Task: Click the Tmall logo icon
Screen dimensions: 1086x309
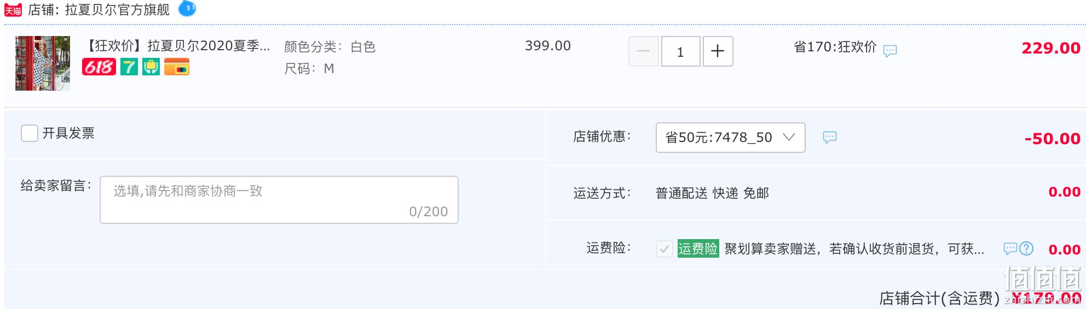Action: click(13, 10)
